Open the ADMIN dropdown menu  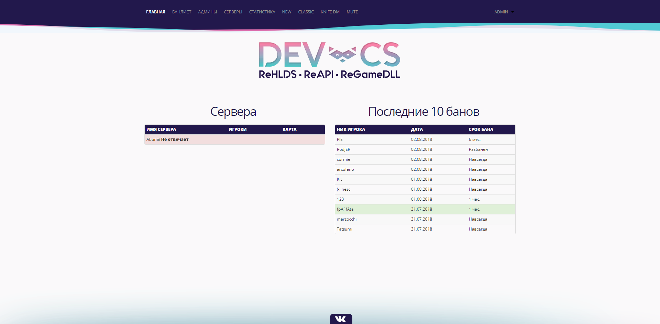(x=504, y=12)
